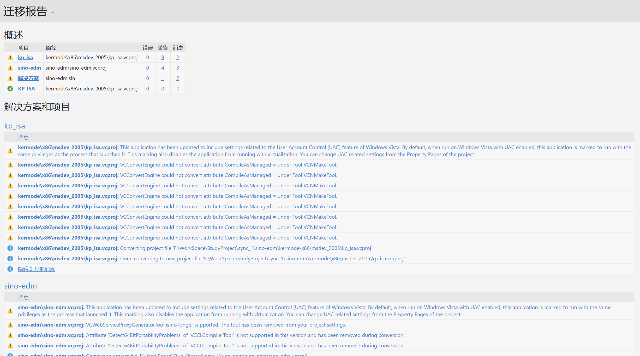The width and height of the screenshot is (640, 356).
Task: Open the 2 messages link for kp_isa
Action: (178, 57)
